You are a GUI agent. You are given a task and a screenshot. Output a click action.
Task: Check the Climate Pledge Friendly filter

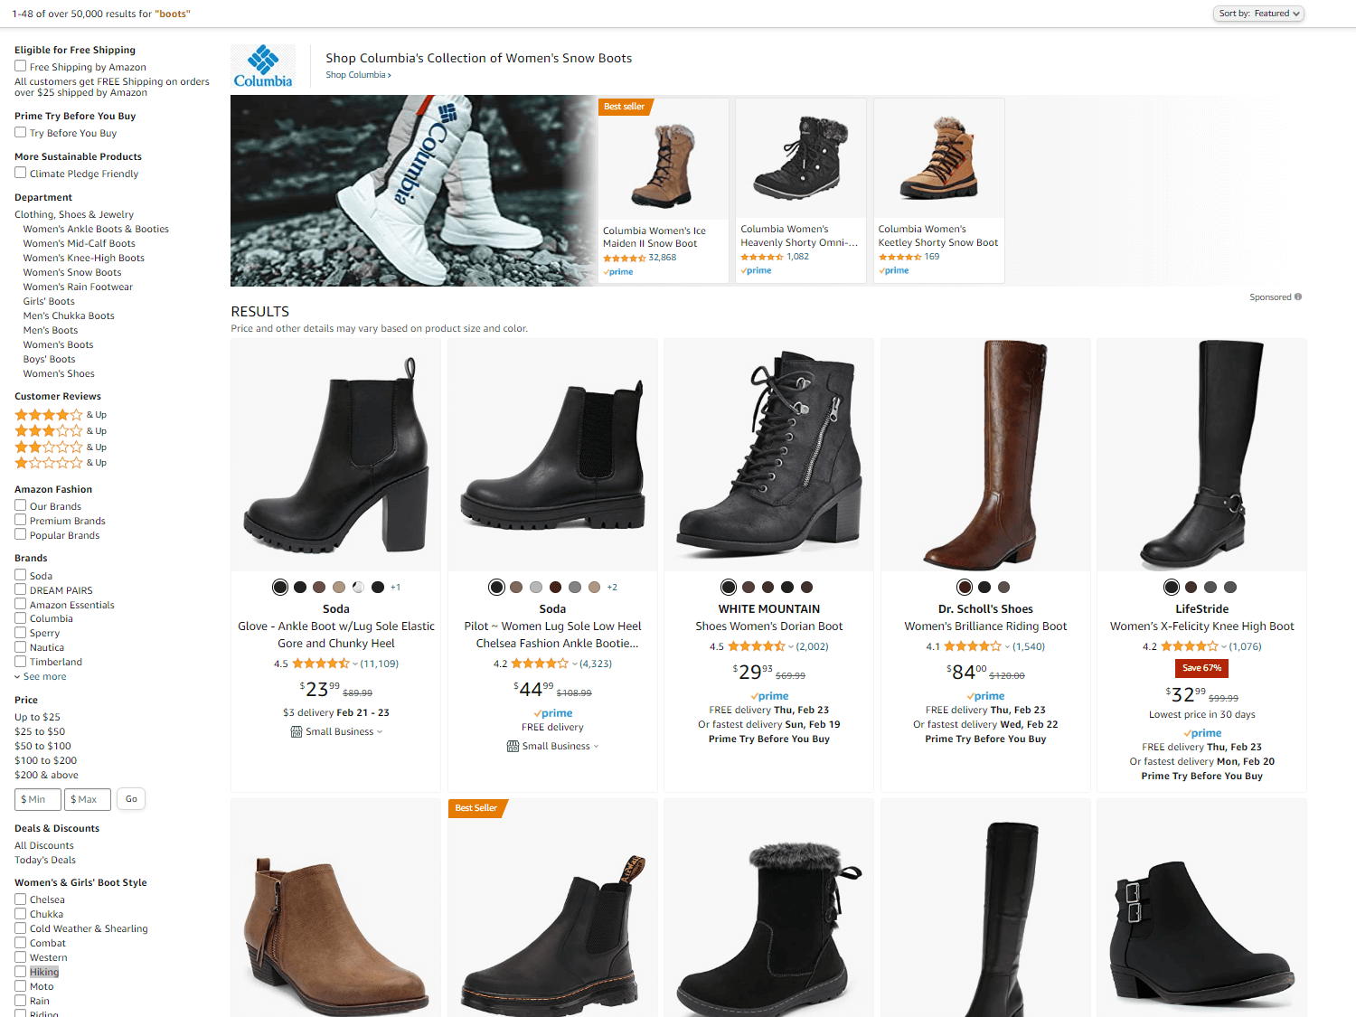point(20,173)
